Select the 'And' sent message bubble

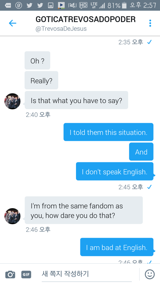(141, 152)
